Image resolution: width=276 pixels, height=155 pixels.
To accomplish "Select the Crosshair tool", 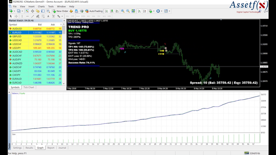I will [x=16, y=16].
